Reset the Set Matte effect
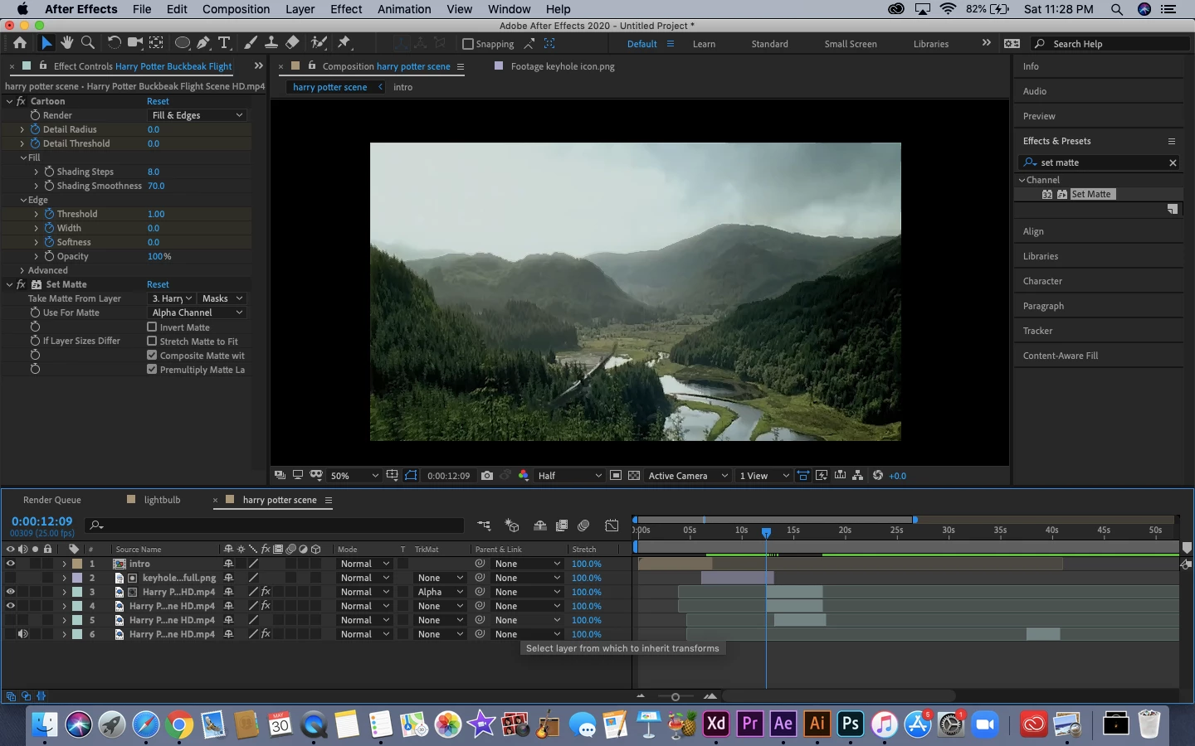 (158, 284)
